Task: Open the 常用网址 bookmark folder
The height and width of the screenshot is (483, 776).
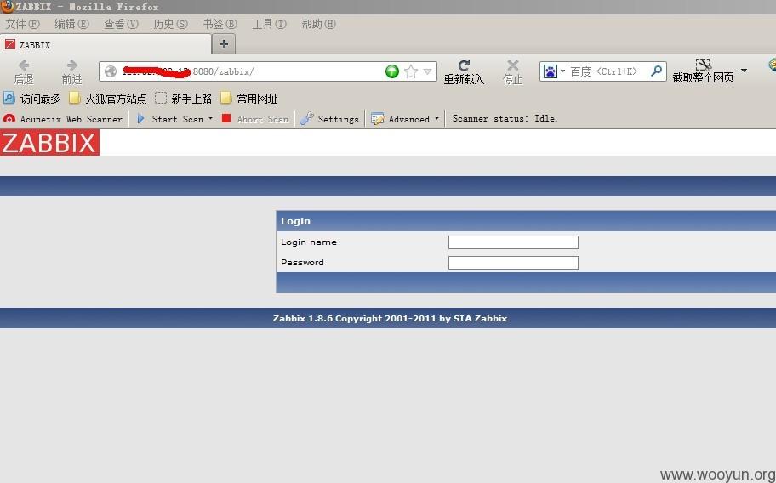Action: click(x=249, y=99)
